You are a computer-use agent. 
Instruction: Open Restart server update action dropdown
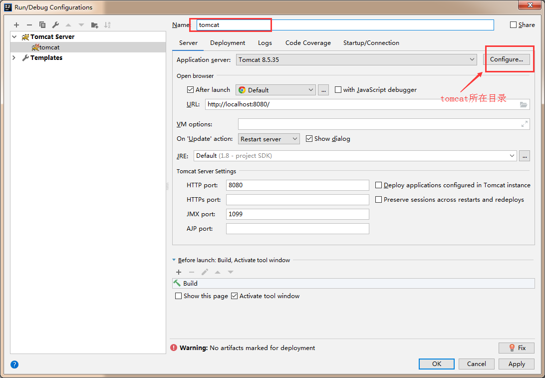pos(269,139)
